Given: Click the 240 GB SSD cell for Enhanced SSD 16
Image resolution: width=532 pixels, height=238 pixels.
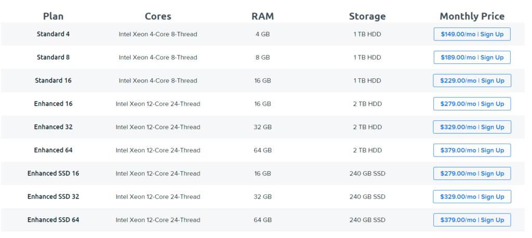Looking at the screenshot, I should click(x=367, y=173).
